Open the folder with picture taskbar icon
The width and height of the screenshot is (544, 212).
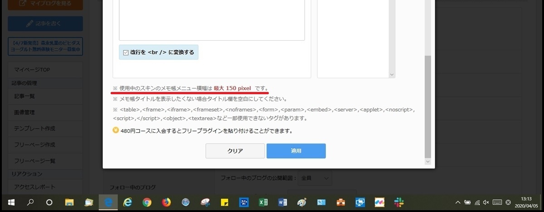tap(89, 202)
